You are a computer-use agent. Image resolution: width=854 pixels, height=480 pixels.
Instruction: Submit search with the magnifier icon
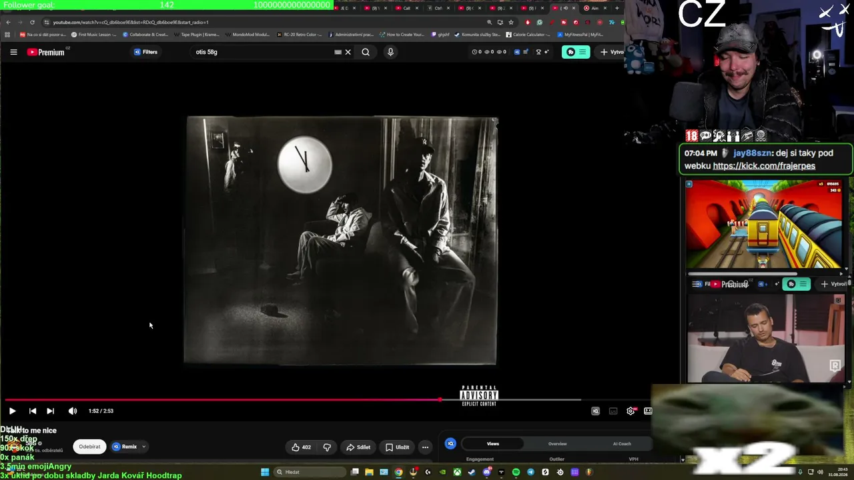coord(366,52)
